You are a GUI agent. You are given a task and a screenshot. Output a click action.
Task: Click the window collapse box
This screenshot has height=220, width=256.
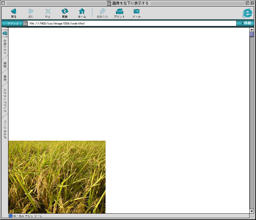[x=252, y=3]
